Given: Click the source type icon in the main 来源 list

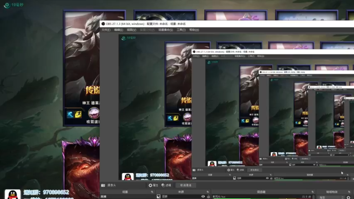Looking at the screenshot, I should coord(158,197).
